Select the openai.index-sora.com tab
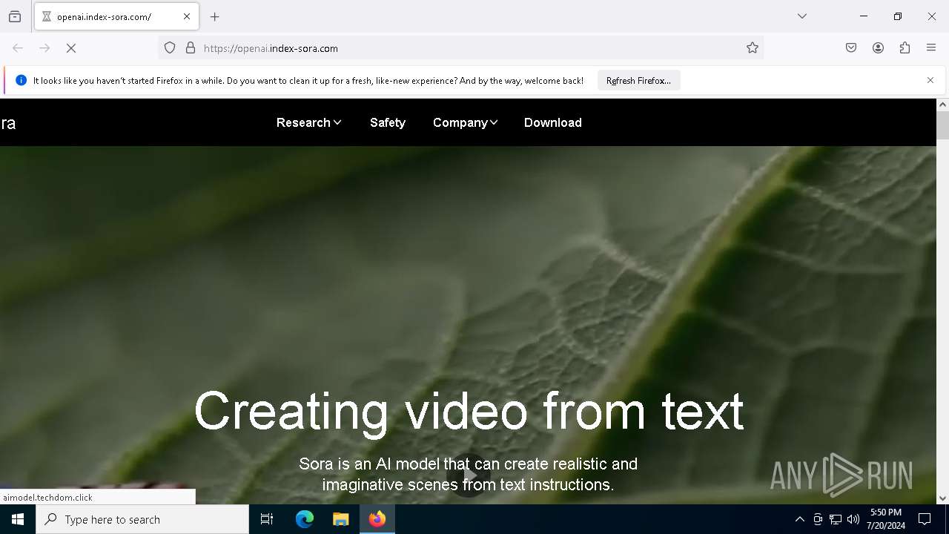 116,16
